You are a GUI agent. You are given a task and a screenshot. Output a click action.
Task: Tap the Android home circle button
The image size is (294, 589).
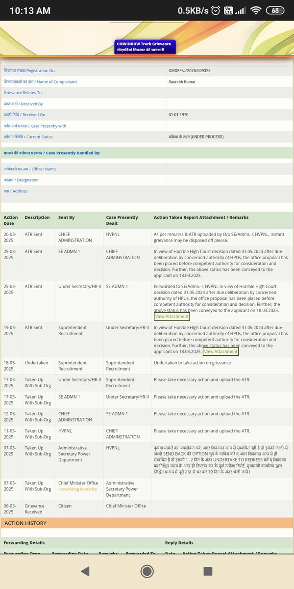click(147, 571)
